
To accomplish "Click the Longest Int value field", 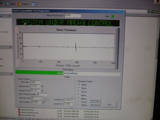I will click(x=68, y=104).
